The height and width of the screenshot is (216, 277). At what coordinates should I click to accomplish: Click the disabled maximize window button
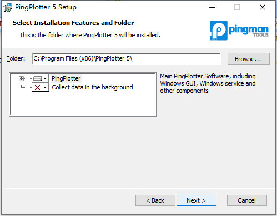click(x=237, y=7)
